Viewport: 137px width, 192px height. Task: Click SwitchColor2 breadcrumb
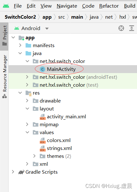point(20,17)
